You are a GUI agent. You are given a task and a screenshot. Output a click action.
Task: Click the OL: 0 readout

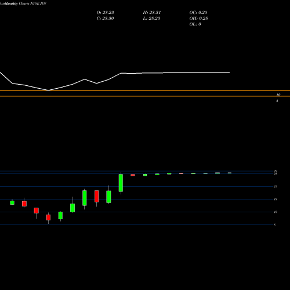(x=195, y=24)
